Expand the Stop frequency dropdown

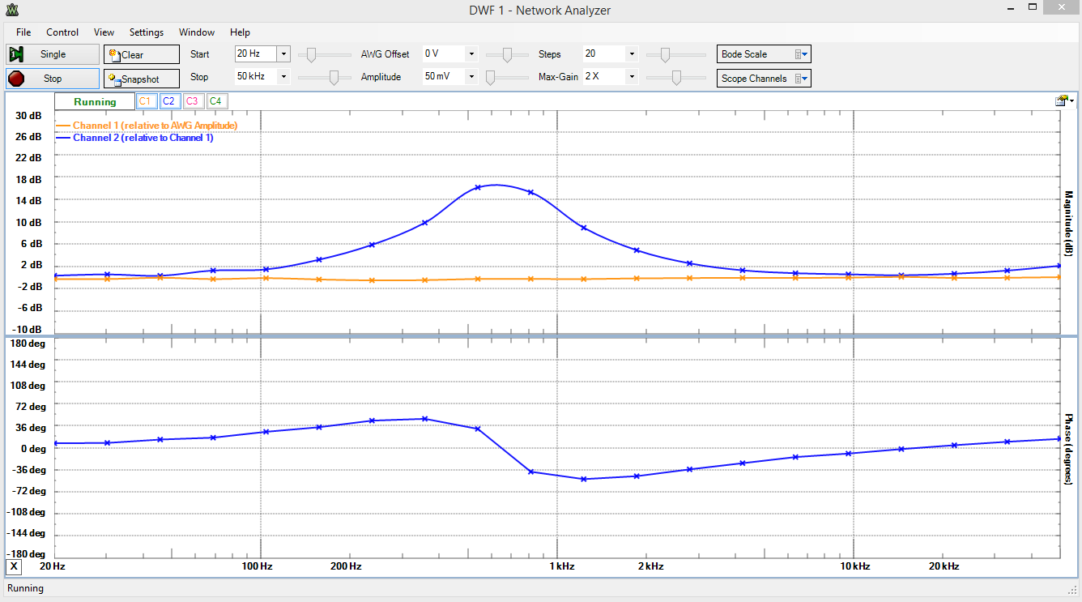pos(283,77)
